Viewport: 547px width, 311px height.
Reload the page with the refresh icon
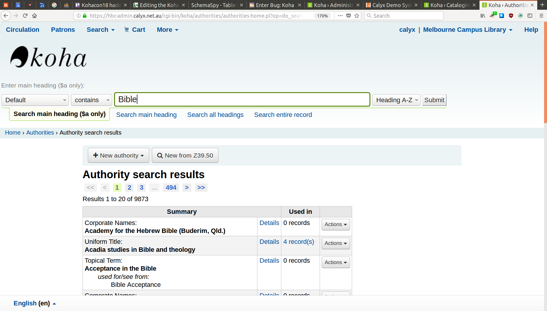tap(25, 16)
